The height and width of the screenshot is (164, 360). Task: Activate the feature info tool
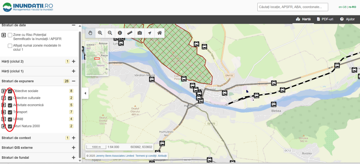120,33
